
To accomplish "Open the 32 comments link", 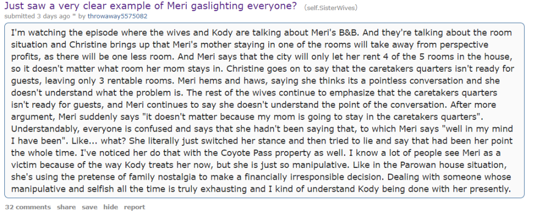I will pyautogui.click(x=28, y=207).
